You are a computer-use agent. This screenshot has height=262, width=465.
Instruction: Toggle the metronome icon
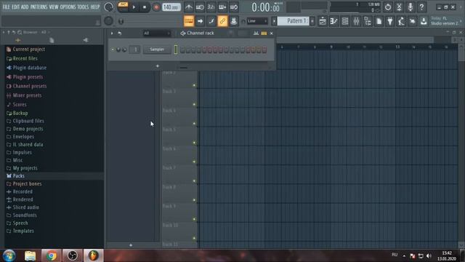(189, 7)
